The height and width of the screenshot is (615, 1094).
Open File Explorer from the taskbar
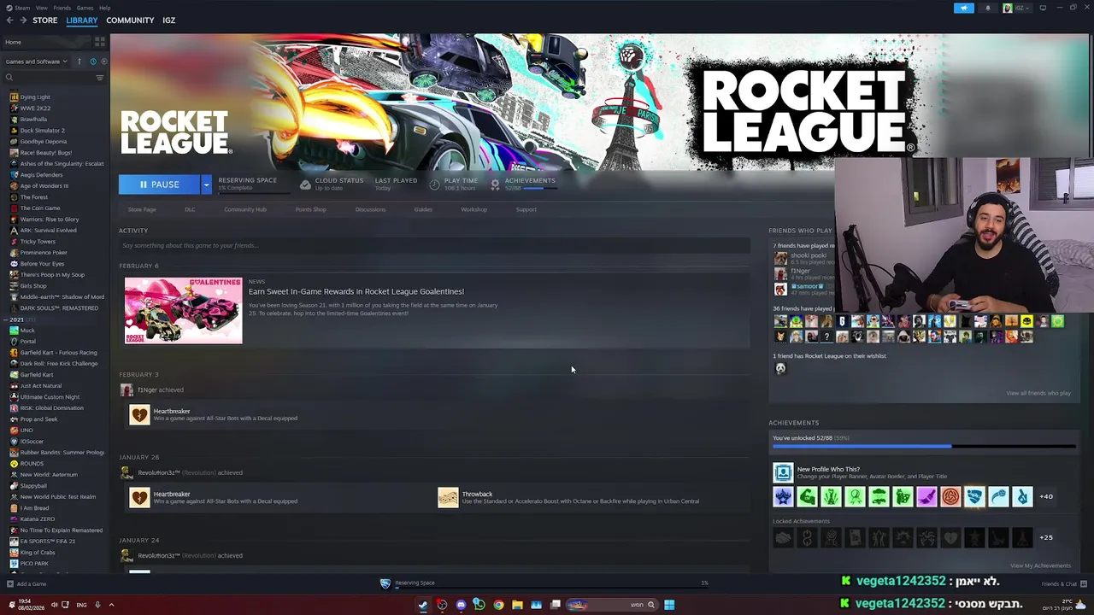517,605
